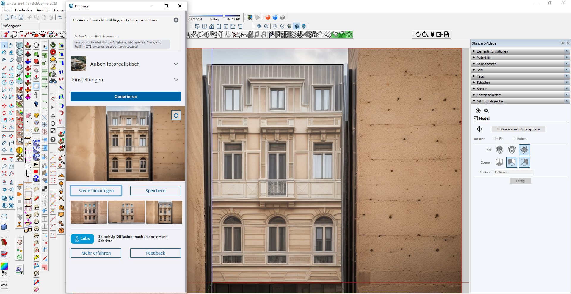This screenshot has width=571, height=294.
Task: Click the regenerate refresh icon on preview
Action: (176, 116)
